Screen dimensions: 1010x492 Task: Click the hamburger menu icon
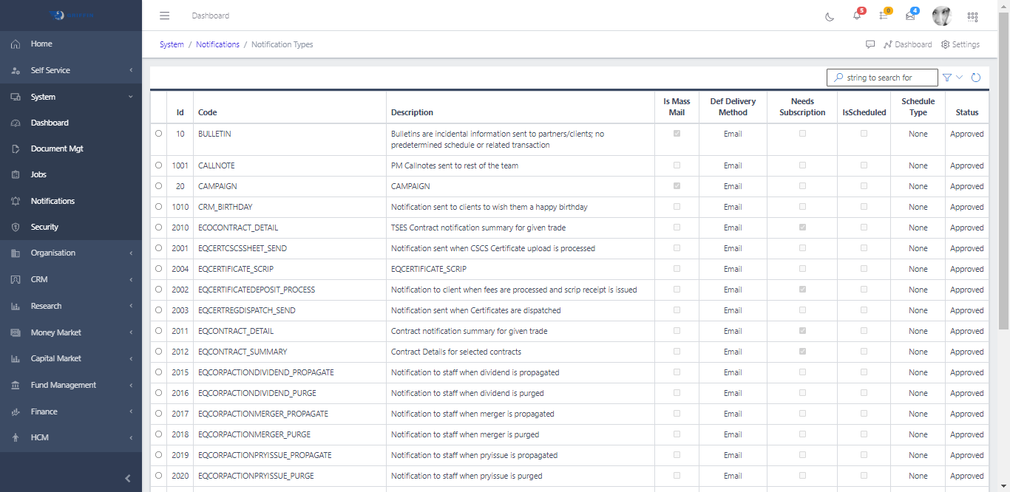(x=165, y=16)
